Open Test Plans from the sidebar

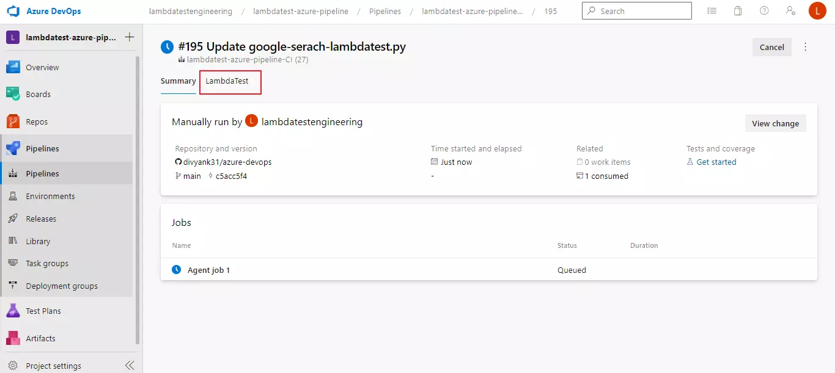[x=43, y=311]
